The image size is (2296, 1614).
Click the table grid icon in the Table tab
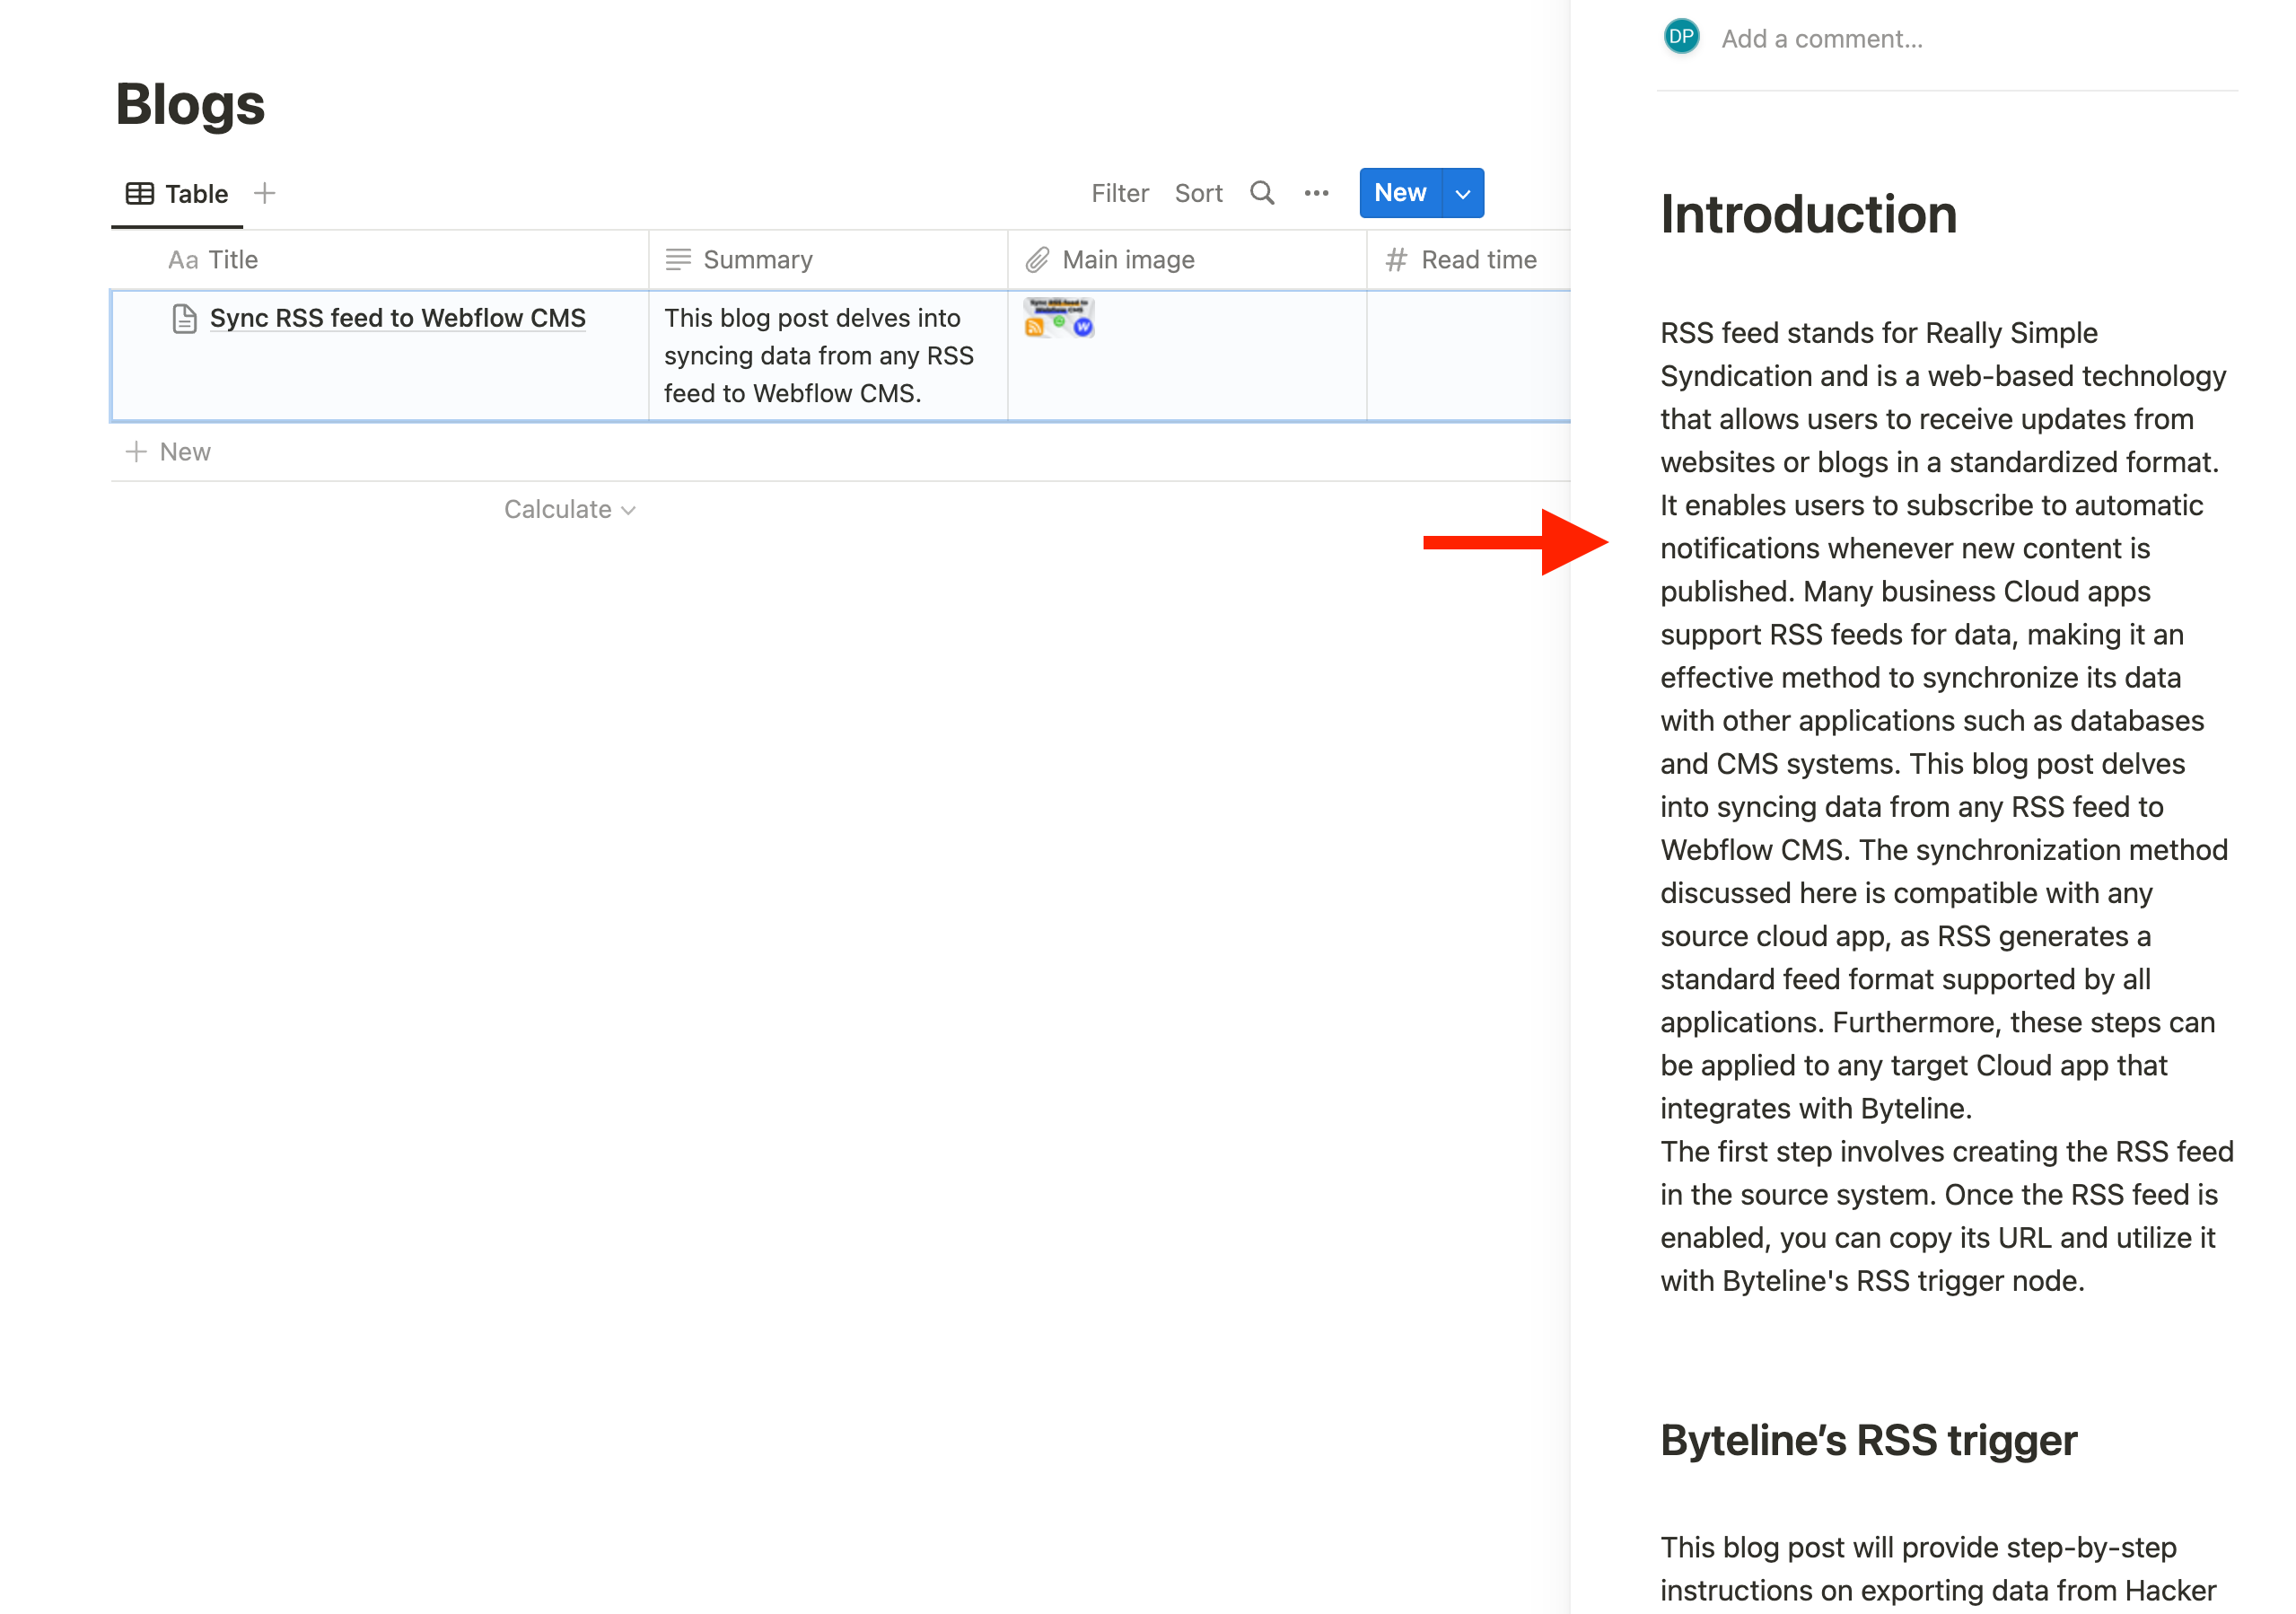click(x=140, y=193)
